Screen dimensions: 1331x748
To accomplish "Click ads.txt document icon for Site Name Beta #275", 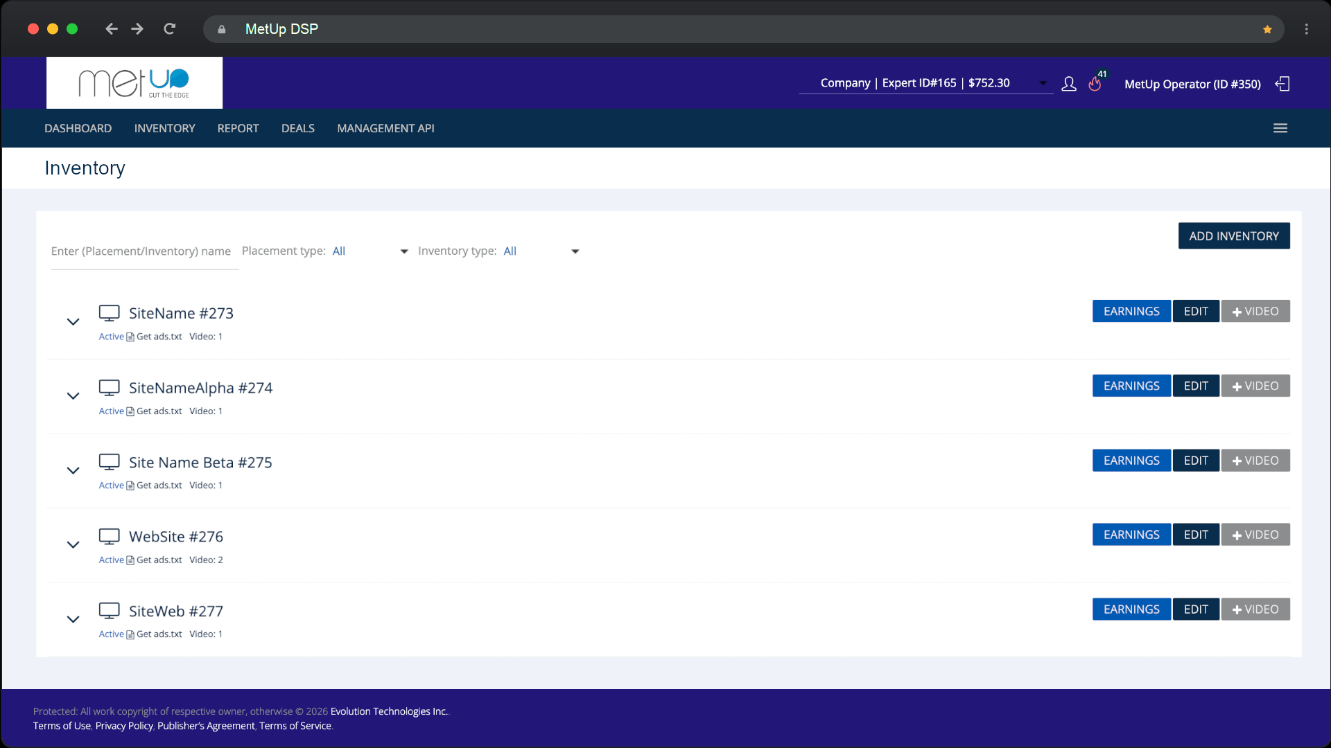I will coord(130,486).
